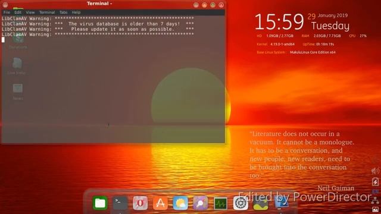381x214 pixels.
Task: Open the Tabs menu in Terminal
Action: (64, 12)
